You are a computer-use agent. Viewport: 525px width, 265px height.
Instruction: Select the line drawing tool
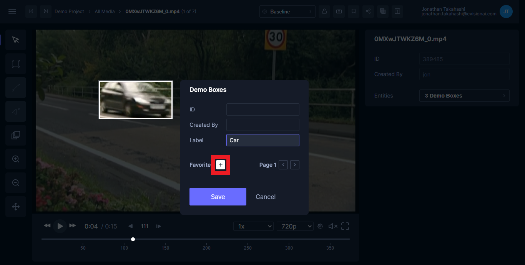[x=16, y=88]
